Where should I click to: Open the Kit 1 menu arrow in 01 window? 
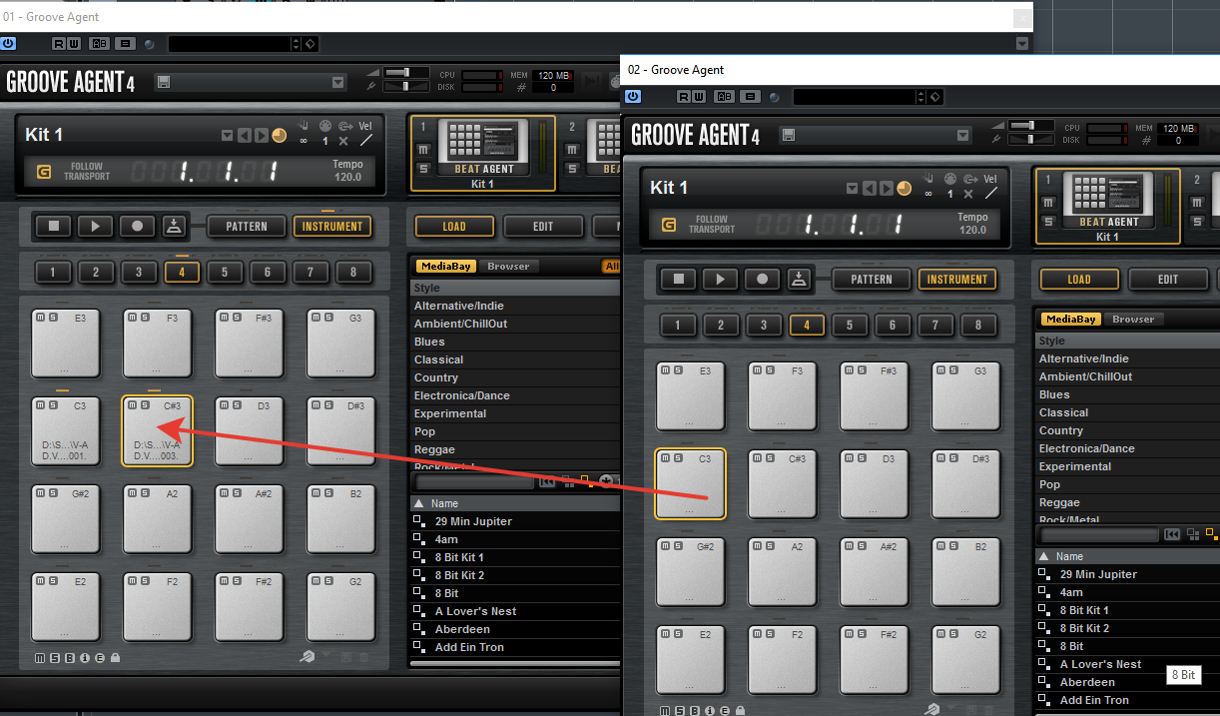227,135
